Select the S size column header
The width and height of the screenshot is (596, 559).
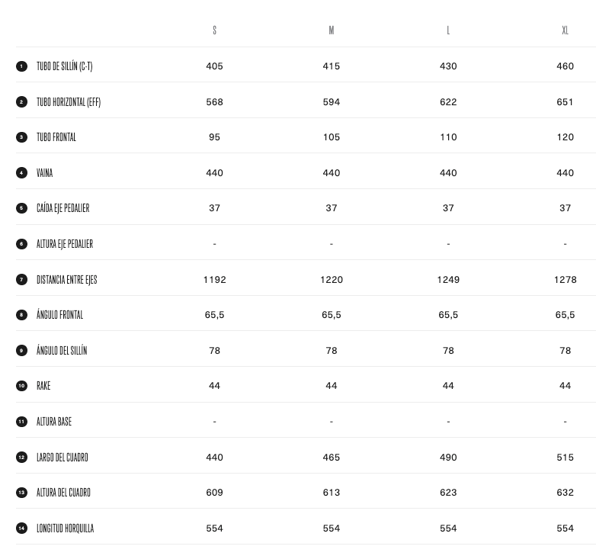214,31
